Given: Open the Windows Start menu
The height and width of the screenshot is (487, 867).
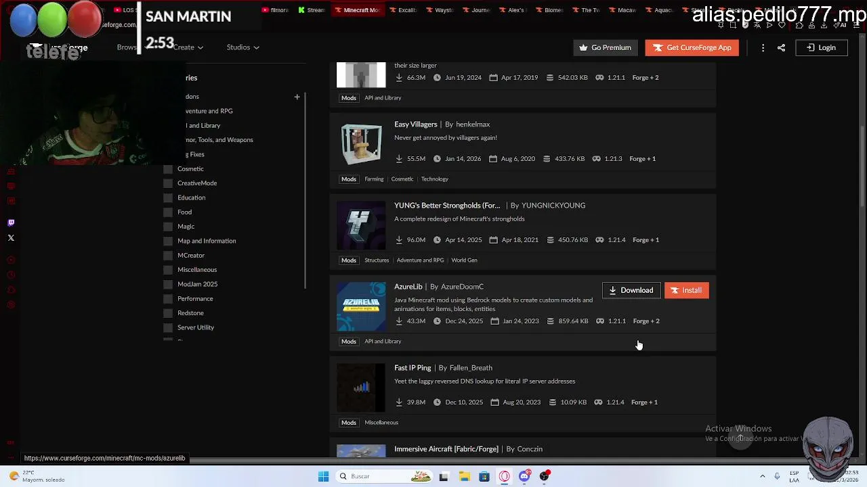Looking at the screenshot, I should (323, 476).
